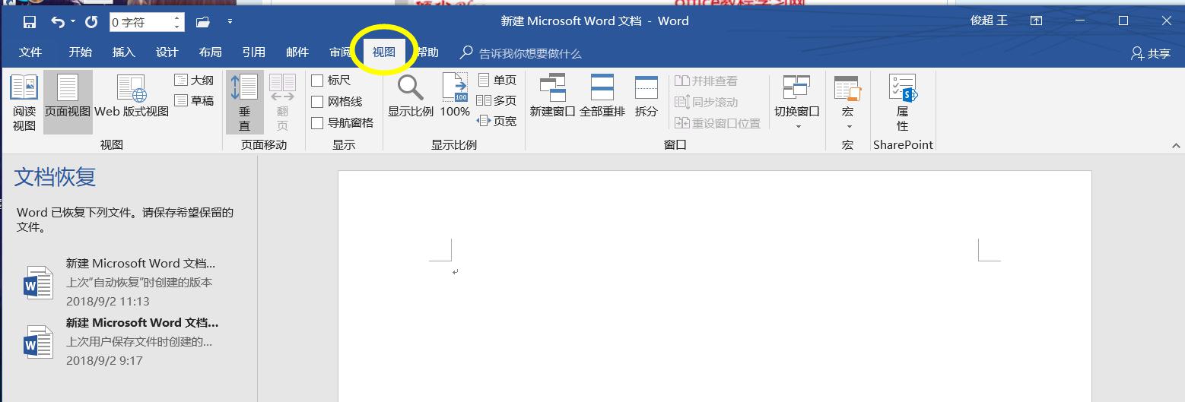Switch to 大纲 outline view
1185x402 pixels.
tap(195, 80)
